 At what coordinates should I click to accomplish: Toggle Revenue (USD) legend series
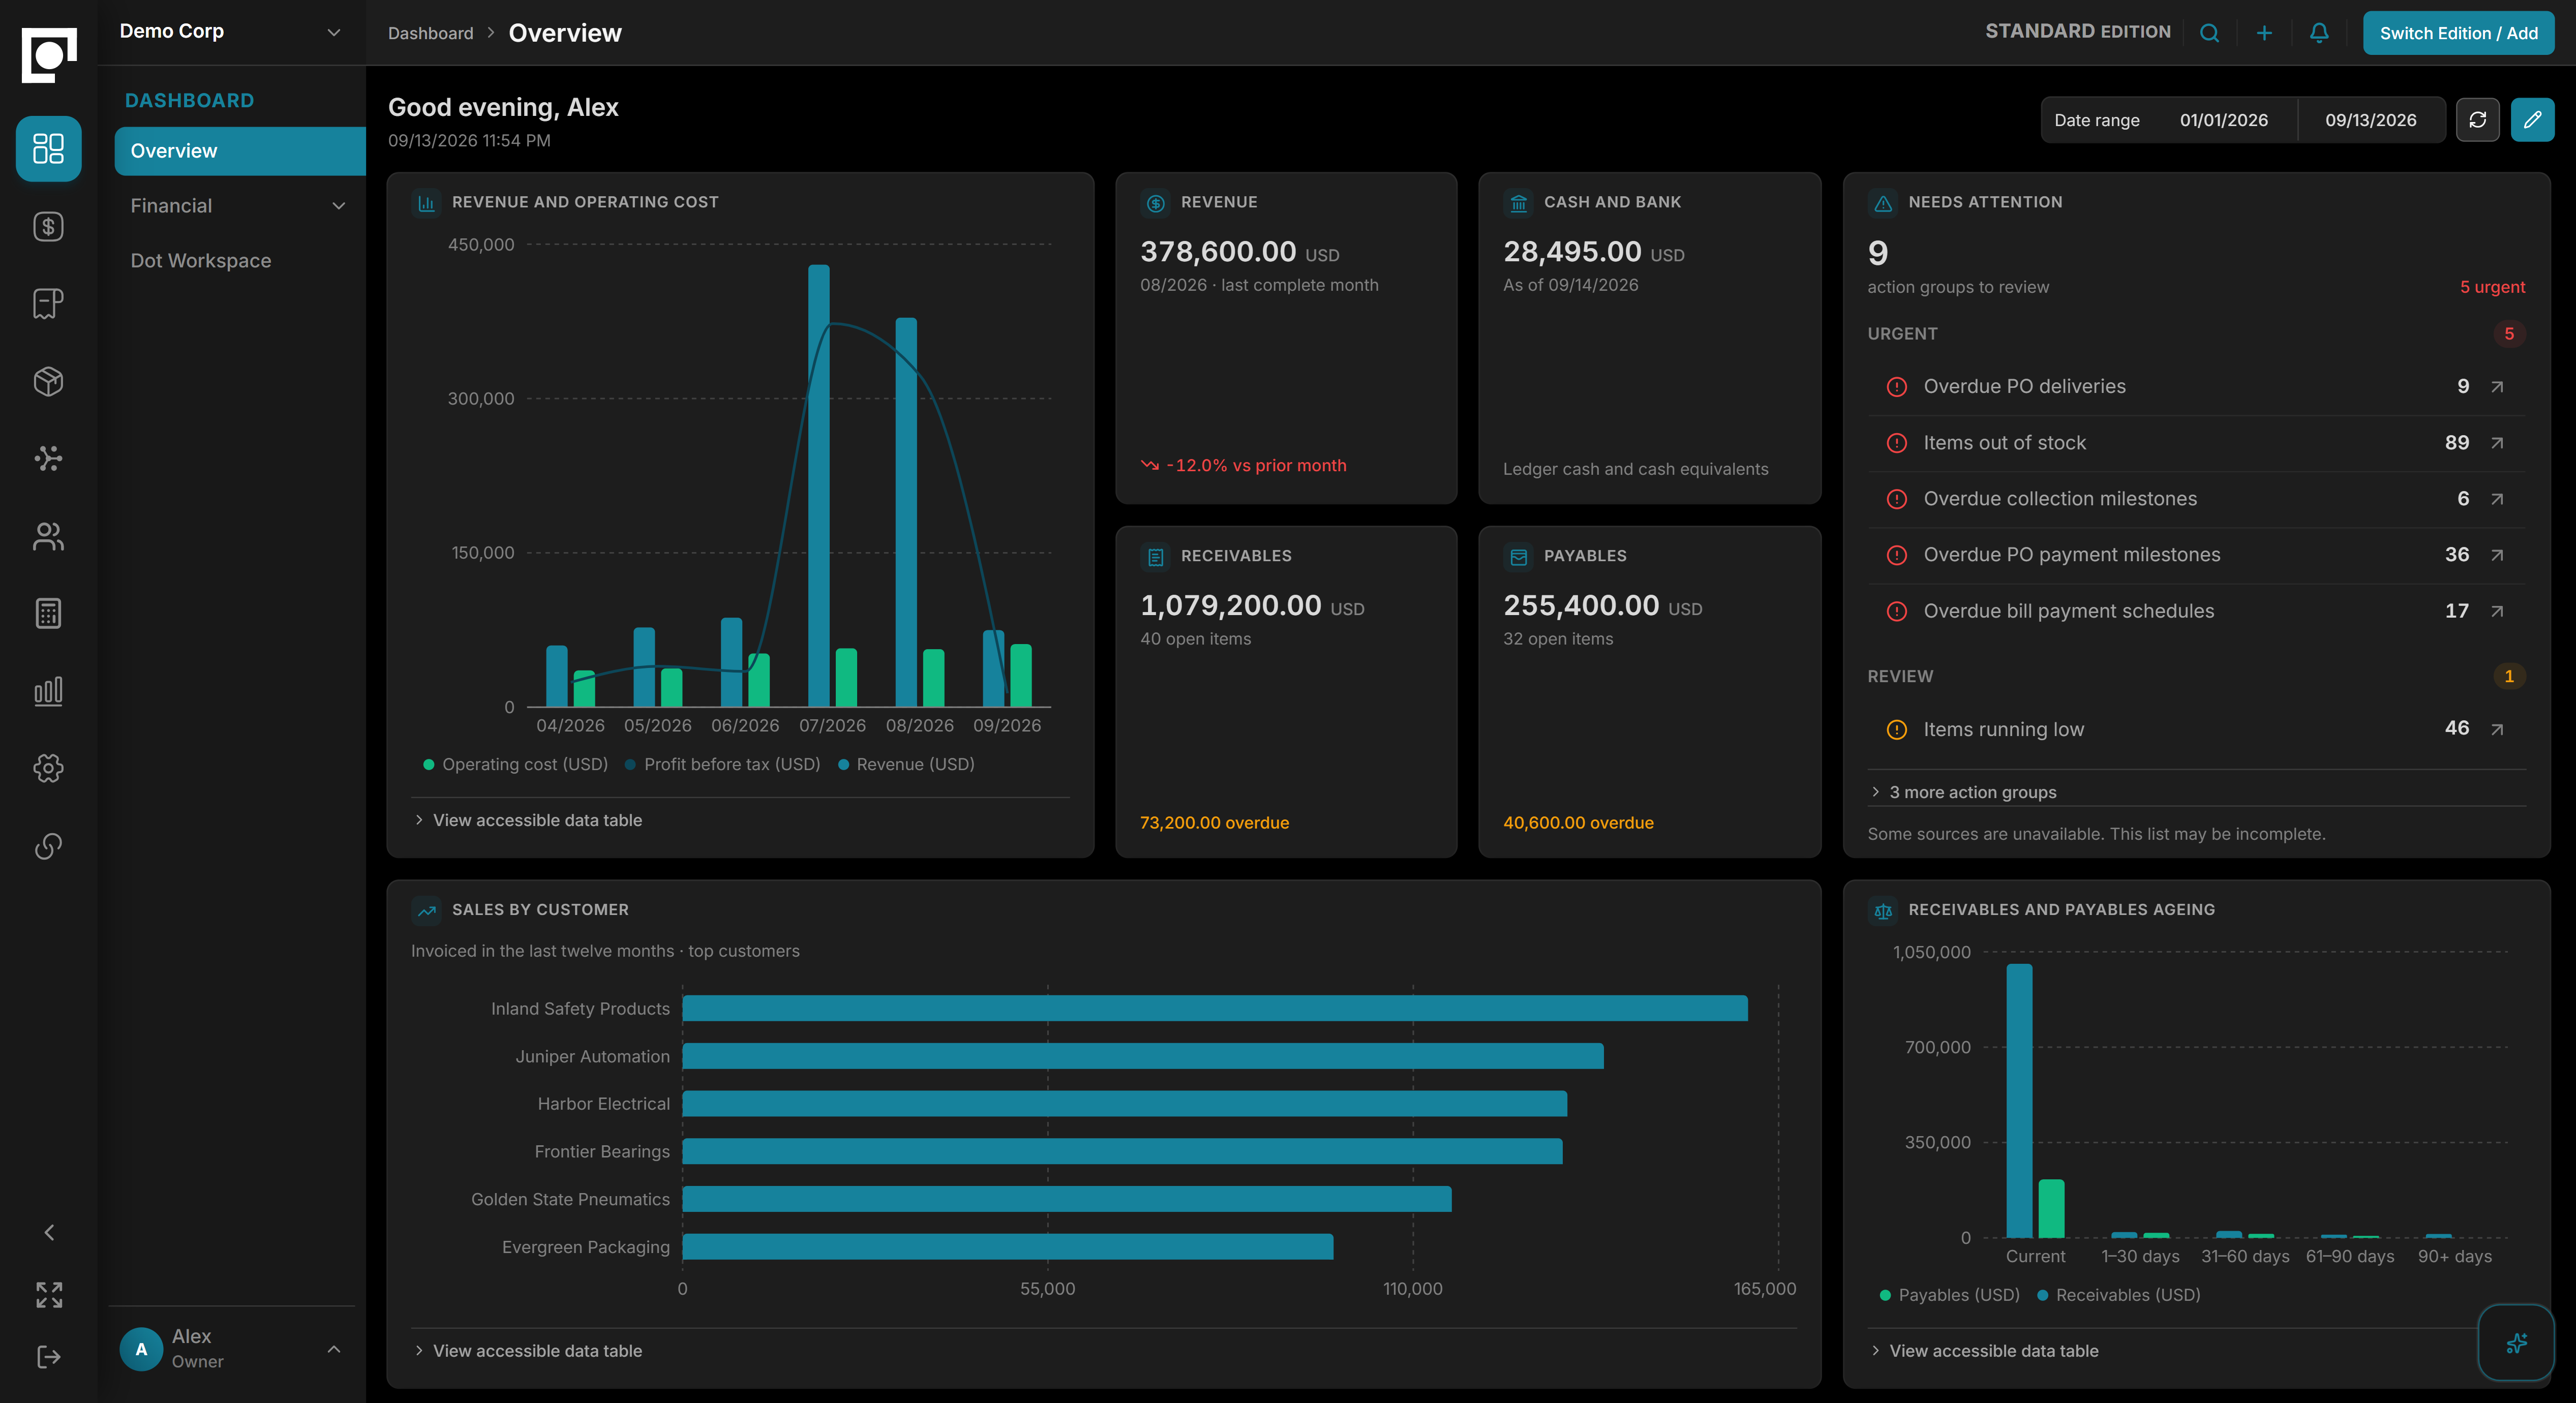tap(906, 764)
